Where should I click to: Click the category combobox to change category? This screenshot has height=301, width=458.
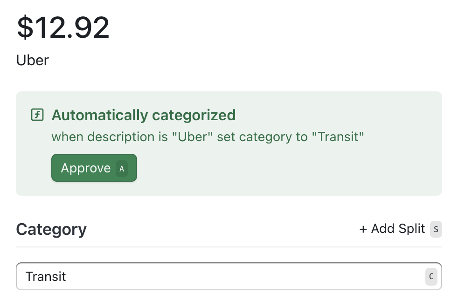(x=229, y=276)
